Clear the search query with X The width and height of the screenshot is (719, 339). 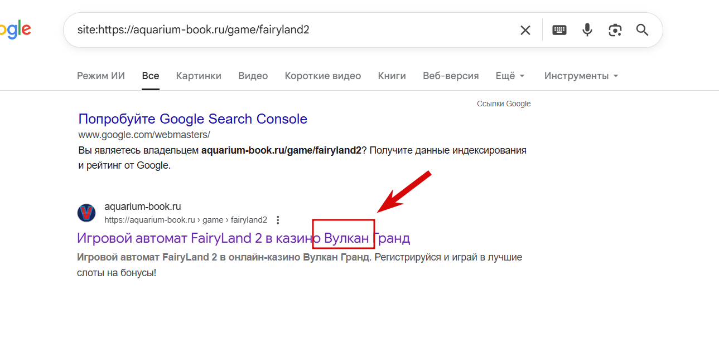coord(525,30)
